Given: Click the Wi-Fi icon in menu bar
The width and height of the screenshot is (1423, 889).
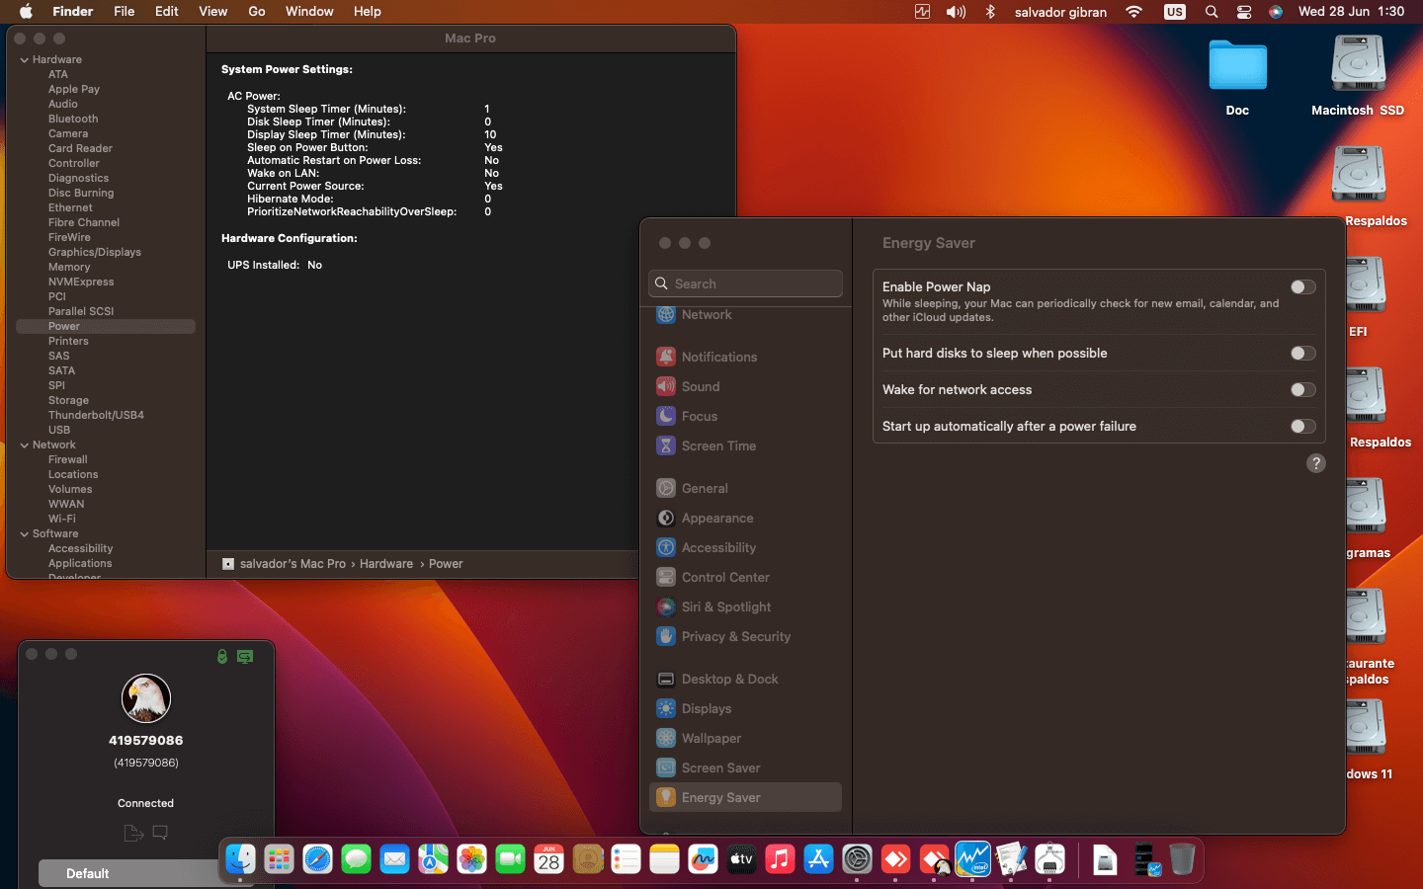Looking at the screenshot, I should [1134, 12].
